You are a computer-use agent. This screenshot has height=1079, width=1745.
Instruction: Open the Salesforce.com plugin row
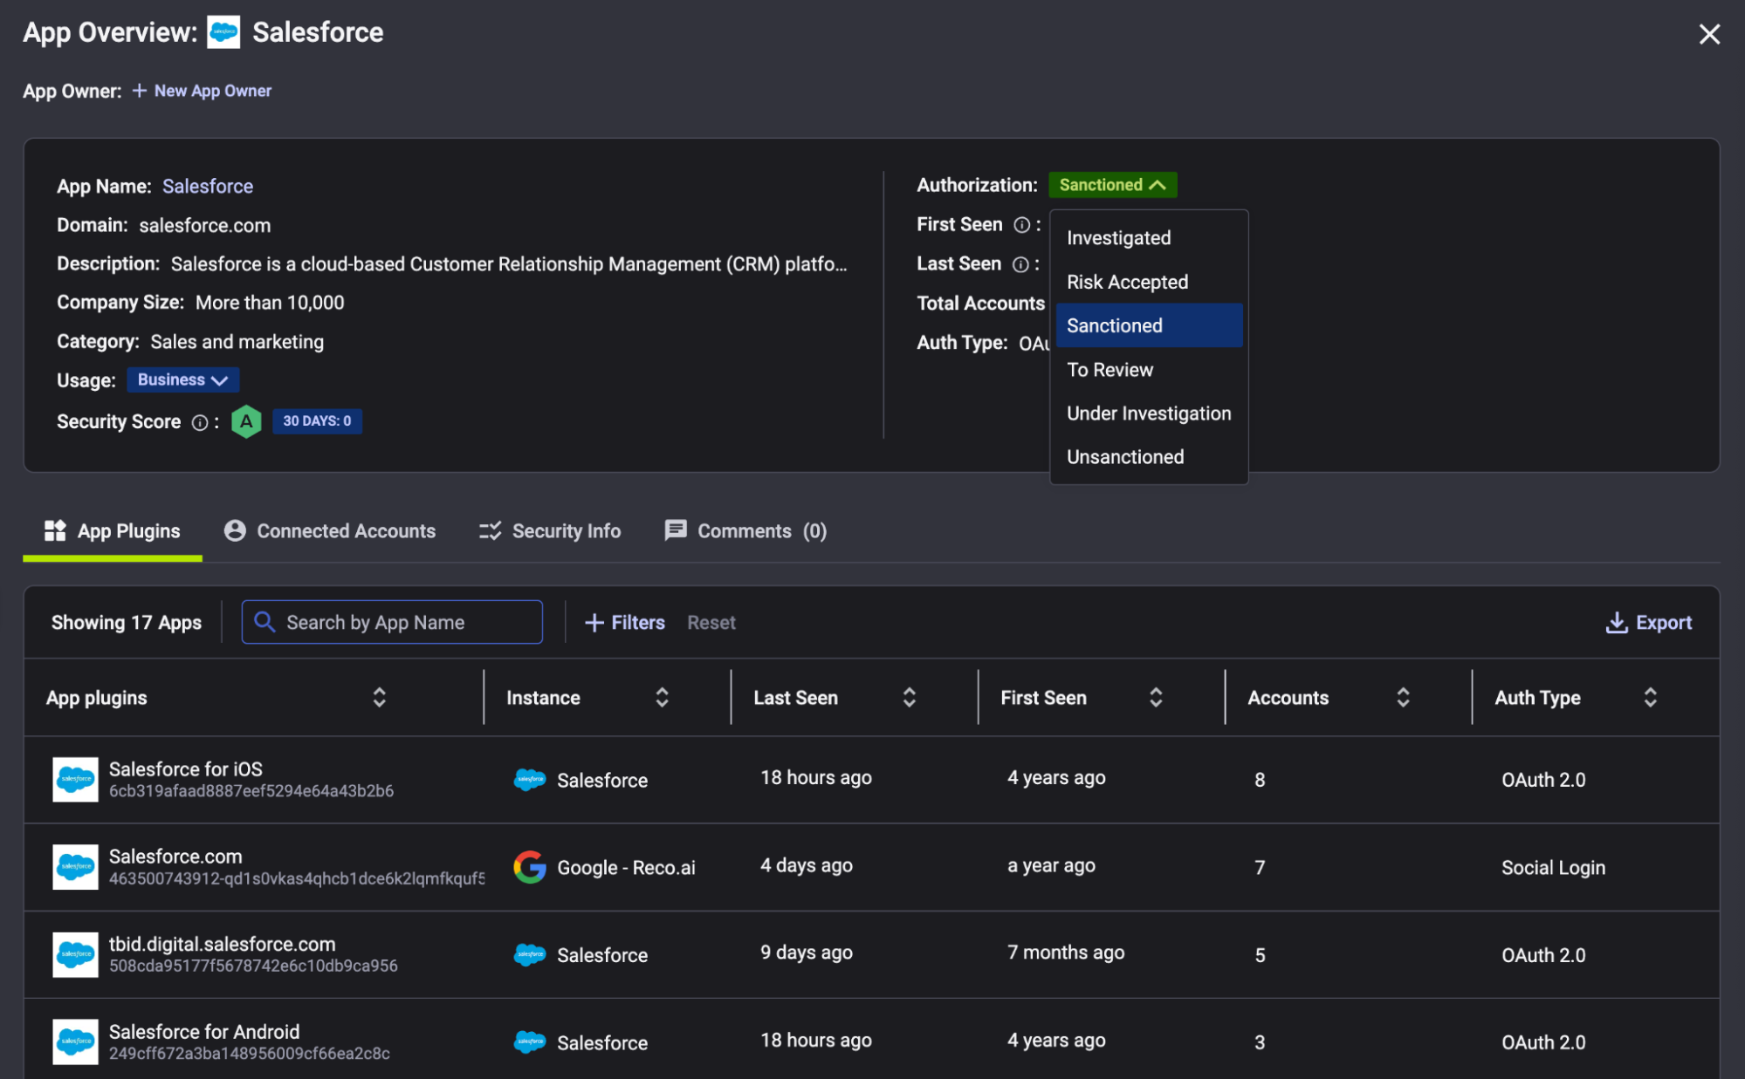[x=871, y=867]
